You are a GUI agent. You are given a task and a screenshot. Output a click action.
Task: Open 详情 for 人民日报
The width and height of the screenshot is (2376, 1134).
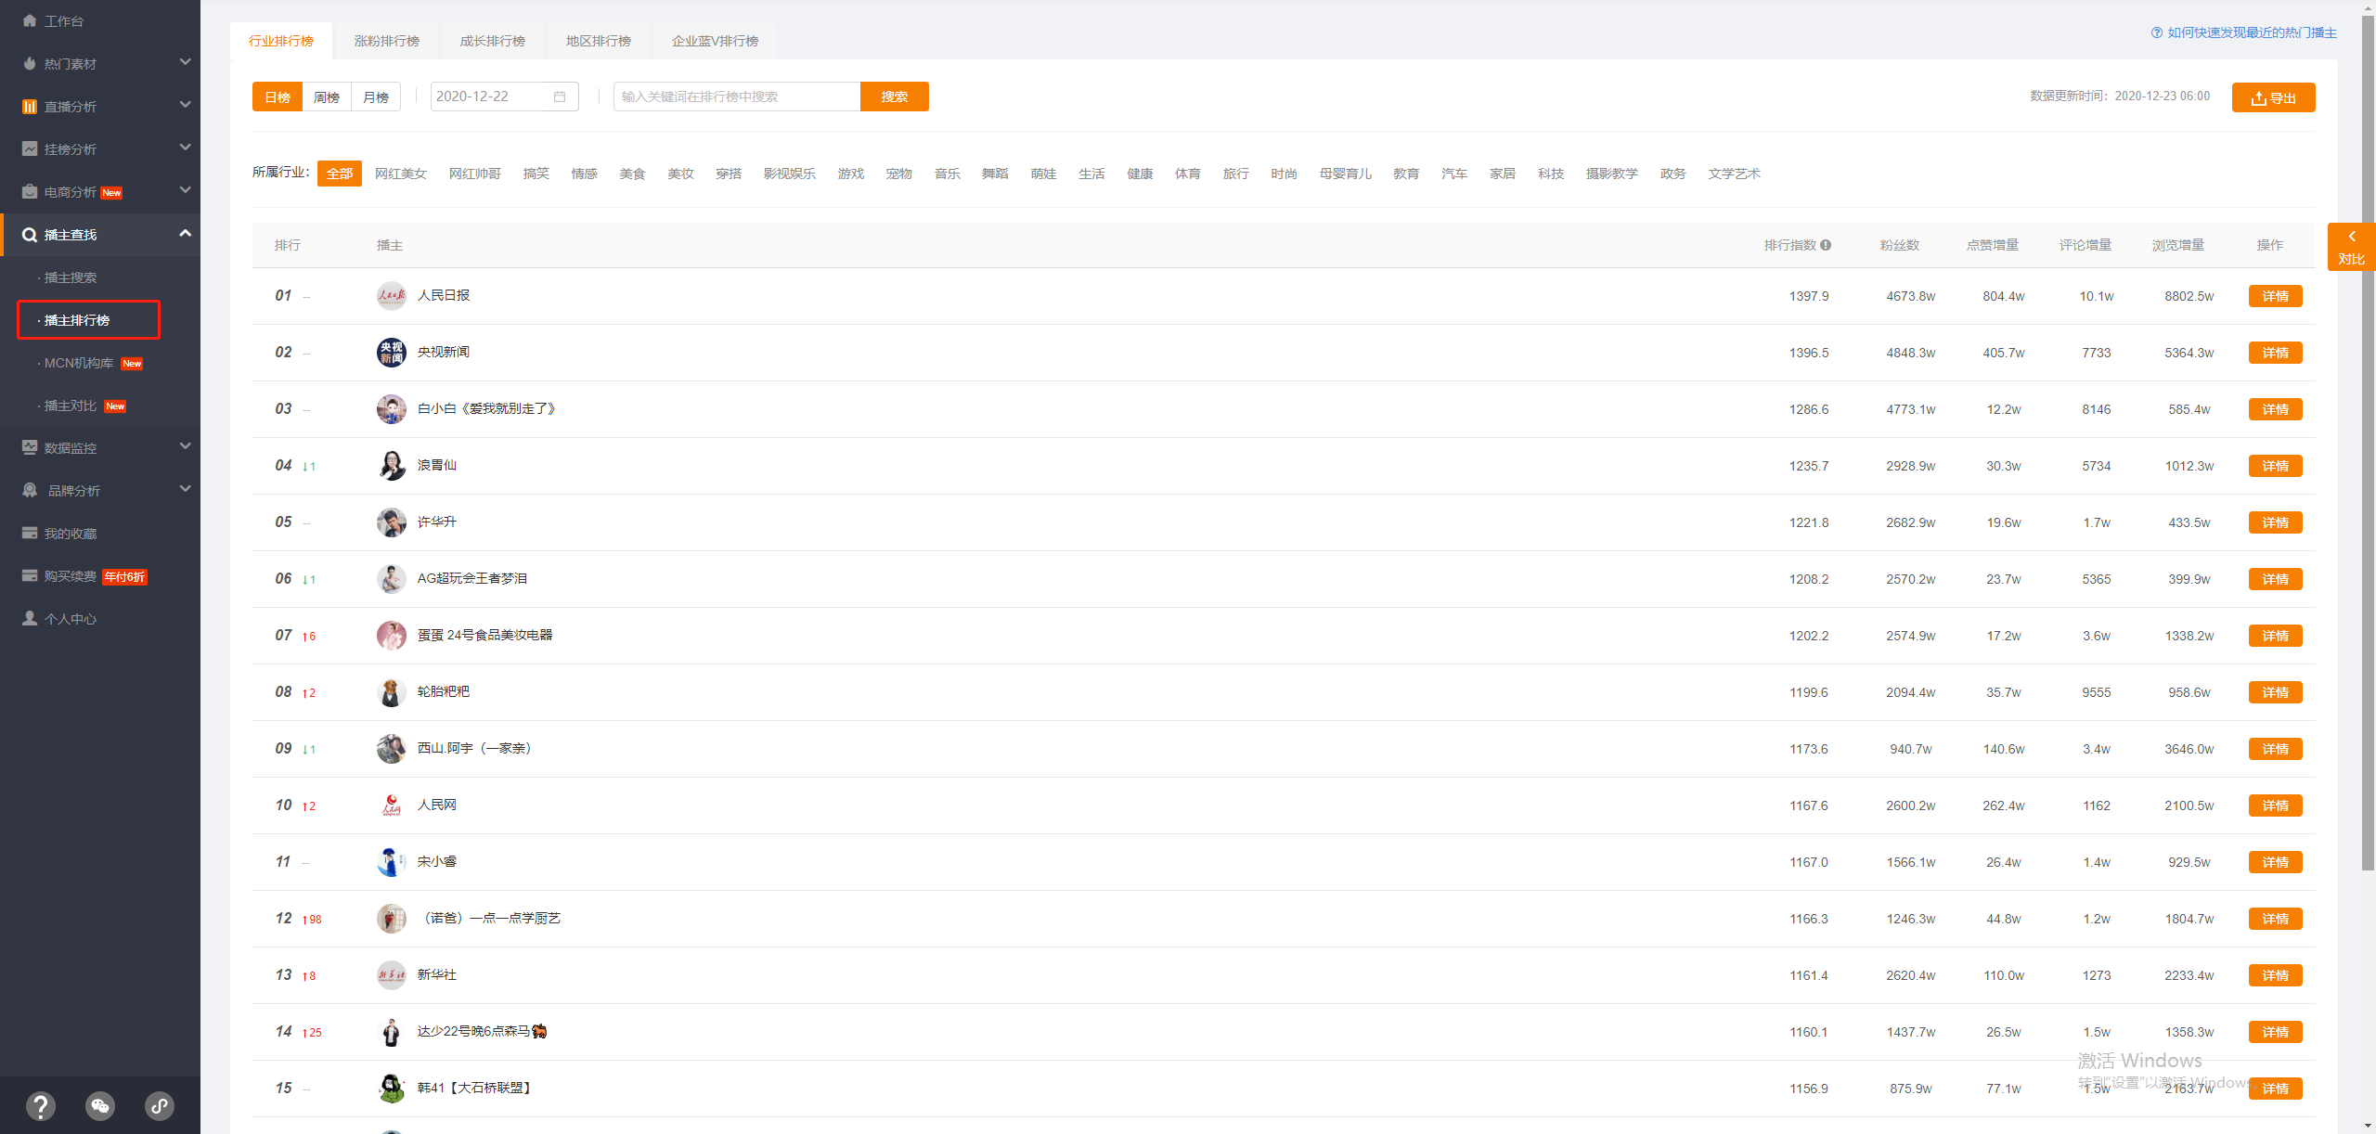(2275, 296)
